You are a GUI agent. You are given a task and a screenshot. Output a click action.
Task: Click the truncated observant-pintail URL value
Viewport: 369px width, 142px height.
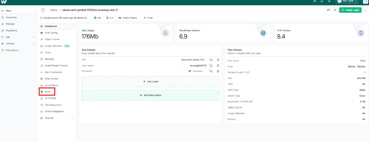pyautogui.click(x=194, y=60)
